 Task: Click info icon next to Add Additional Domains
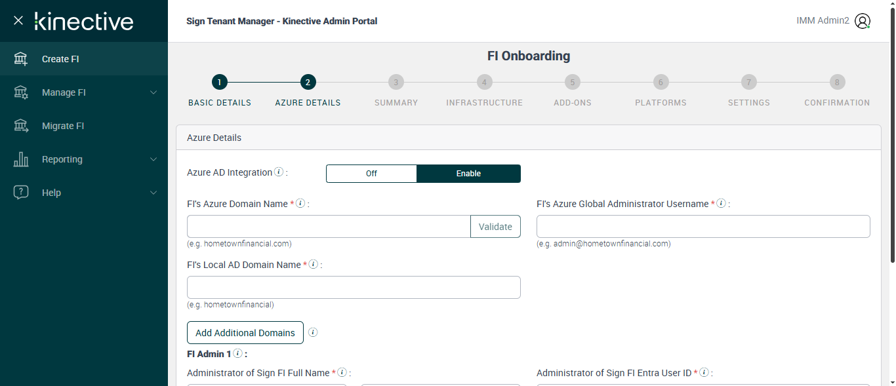pyautogui.click(x=313, y=332)
